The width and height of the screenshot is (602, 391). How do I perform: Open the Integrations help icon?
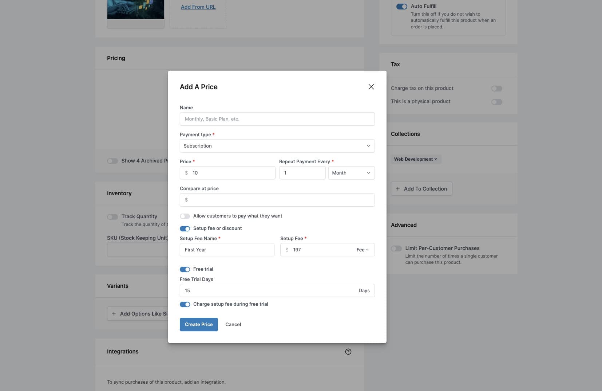click(348, 352)
